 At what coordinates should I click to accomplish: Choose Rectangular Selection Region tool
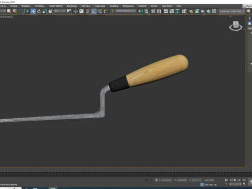[x=20, y=12]
